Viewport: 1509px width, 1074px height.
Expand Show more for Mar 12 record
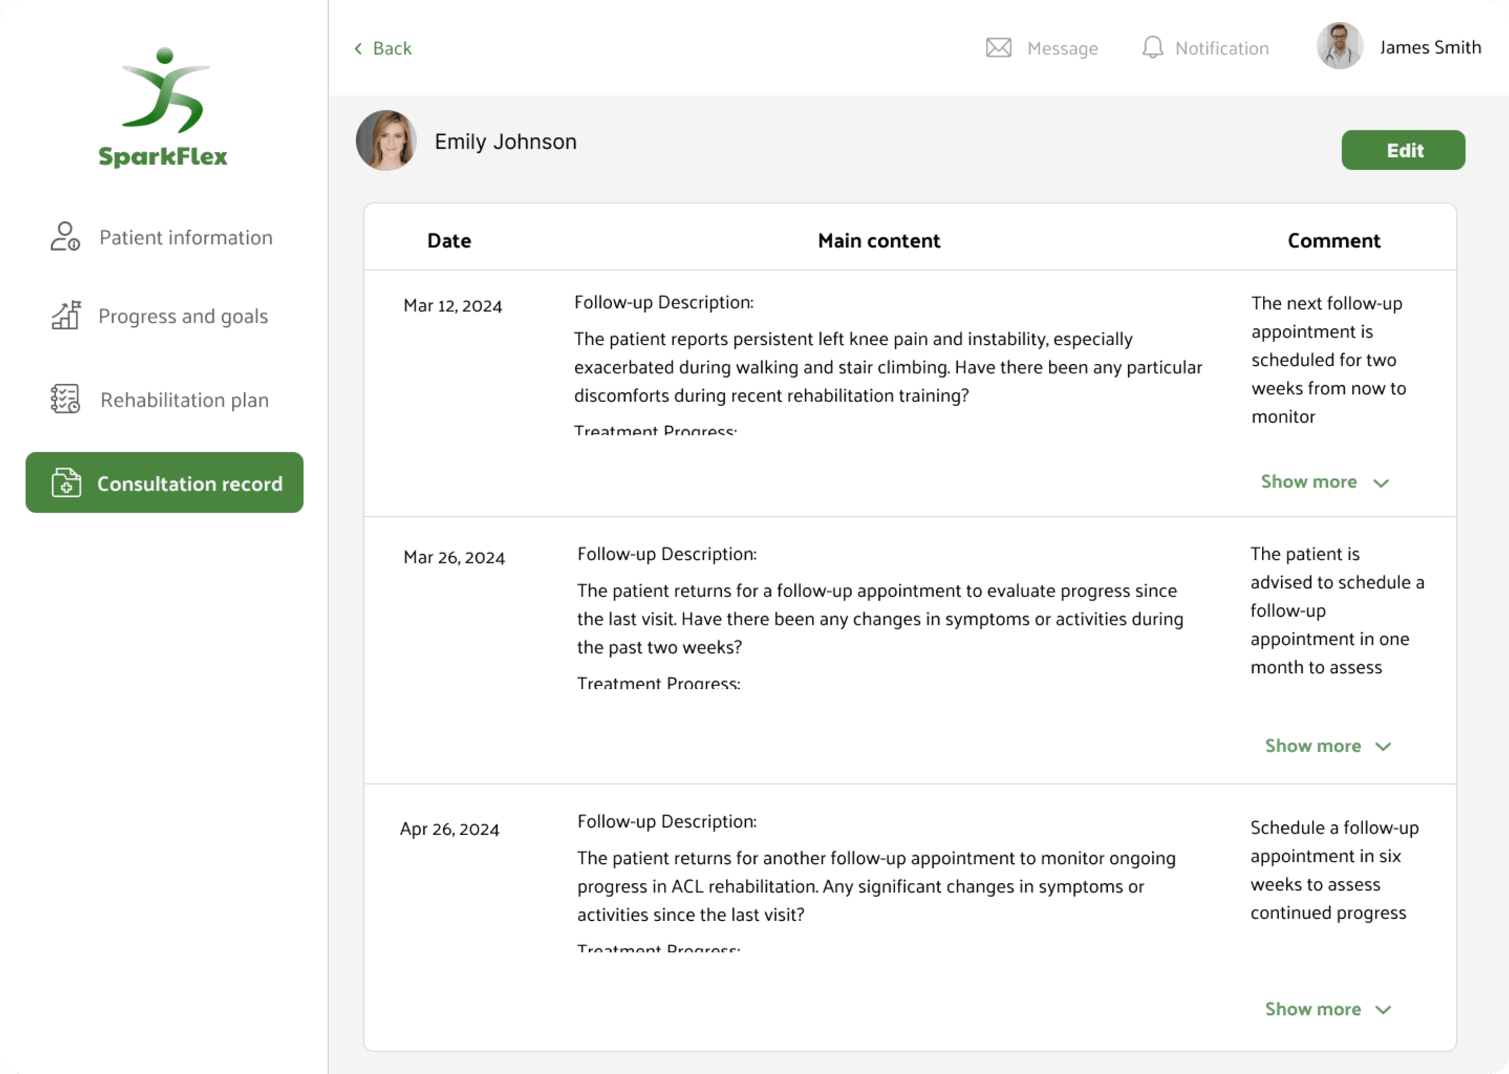tap(1323, 482)
